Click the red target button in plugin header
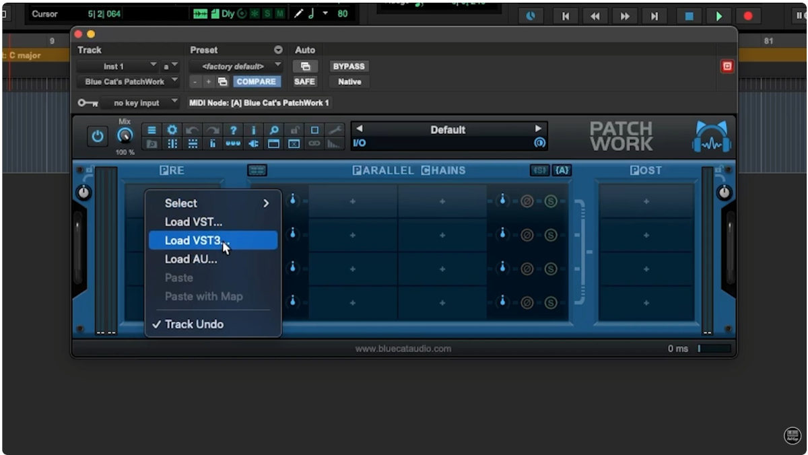 (727, 67)
